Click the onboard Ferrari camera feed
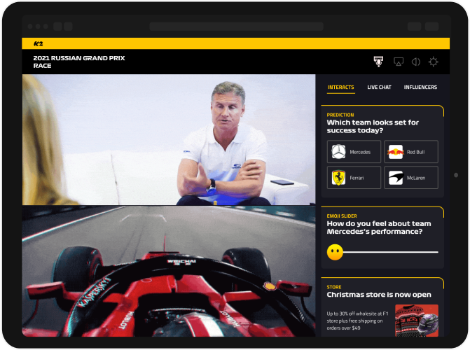 (169, 271)
